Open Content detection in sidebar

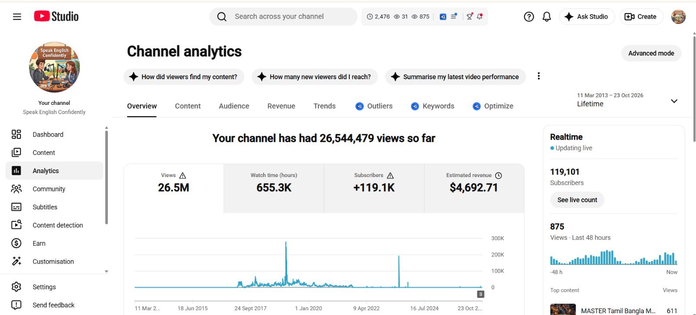54,225
